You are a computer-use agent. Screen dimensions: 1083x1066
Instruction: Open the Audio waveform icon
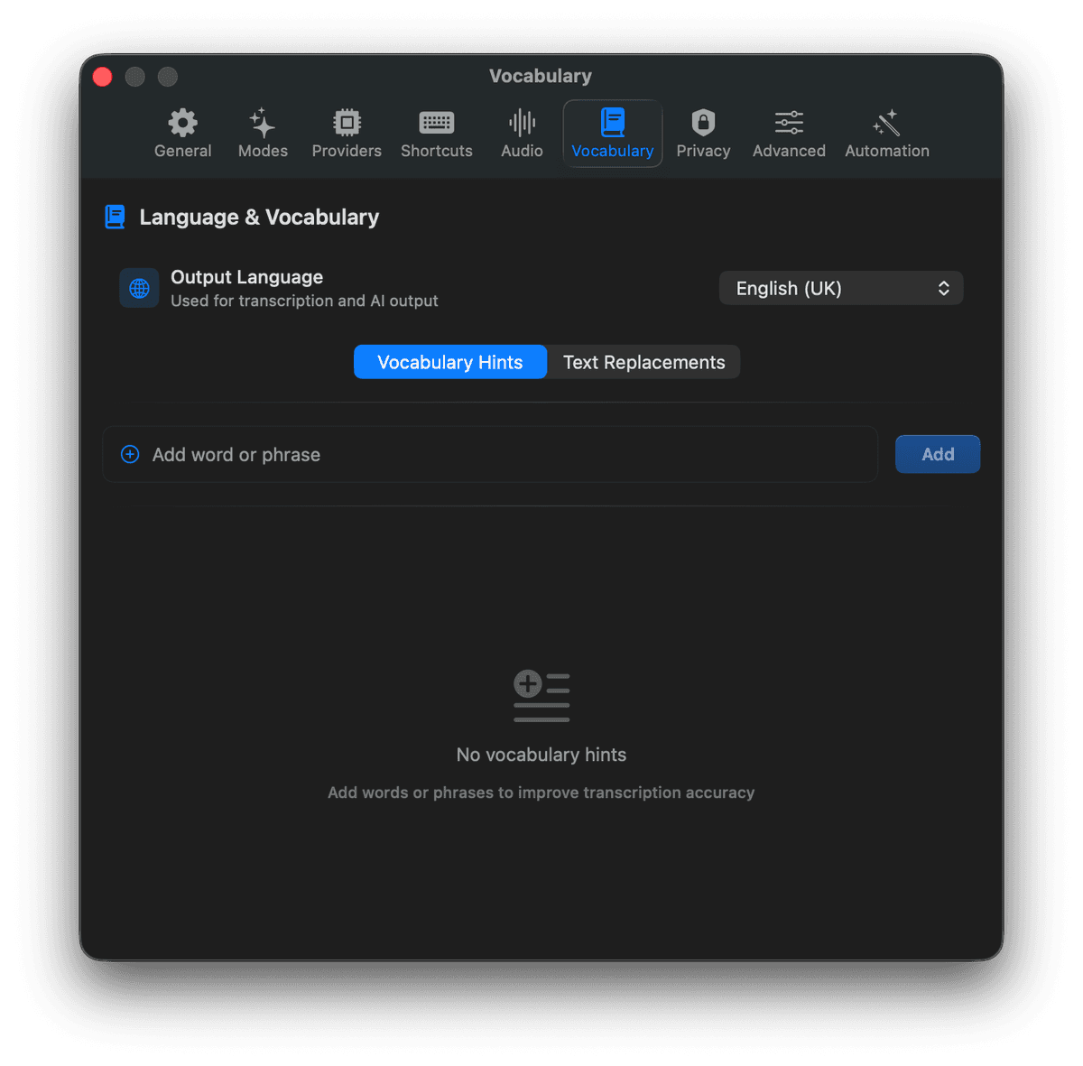(x=521, y=124)
